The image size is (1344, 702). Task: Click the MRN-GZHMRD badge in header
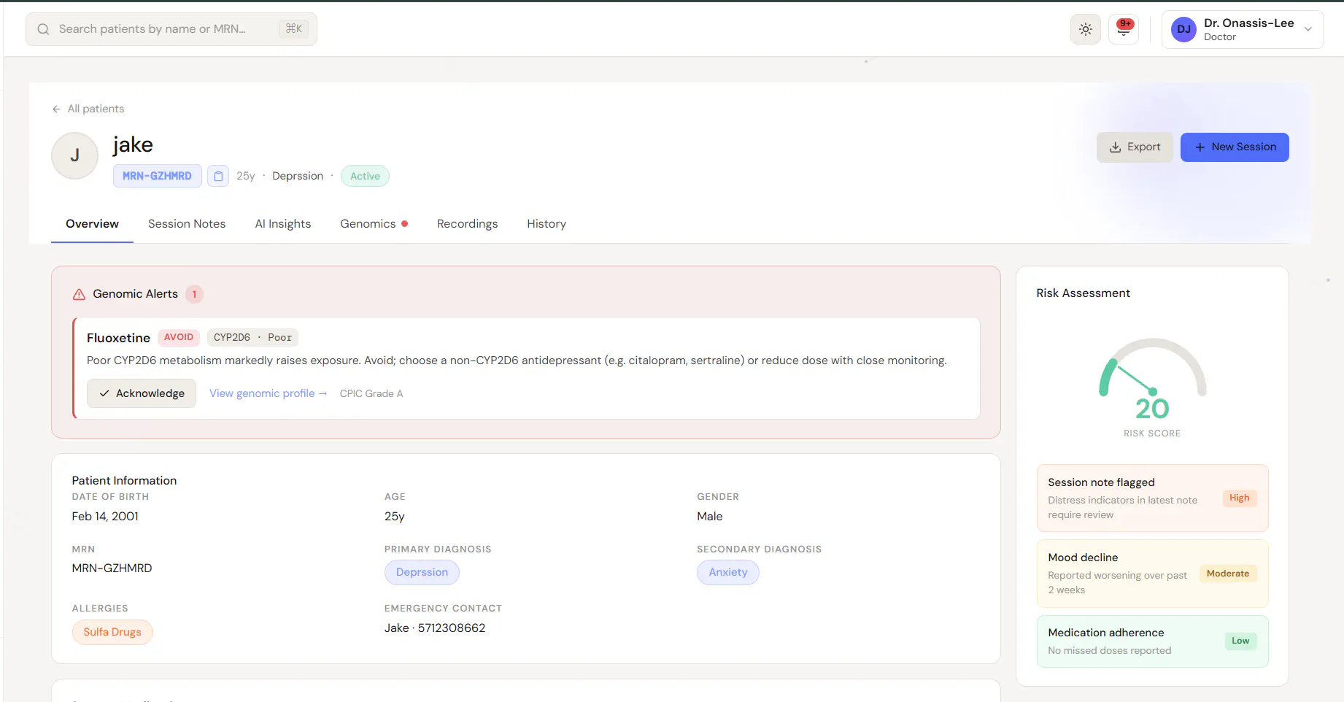click(x=157, y=176)
